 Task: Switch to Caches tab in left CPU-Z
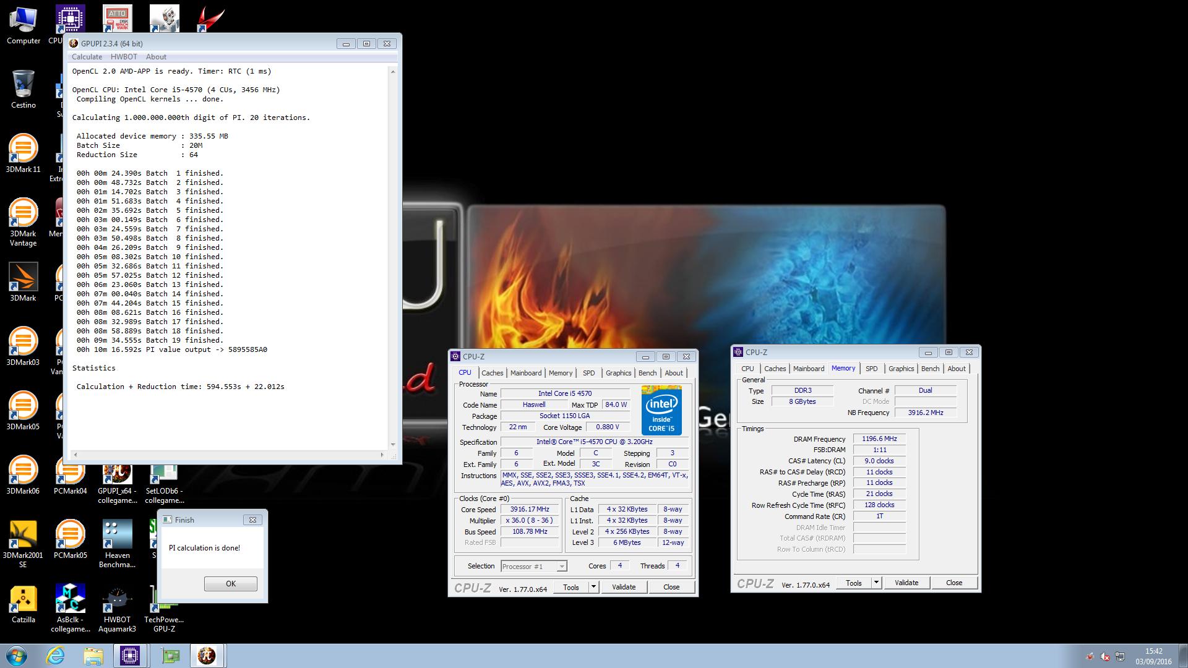(493, 373)
